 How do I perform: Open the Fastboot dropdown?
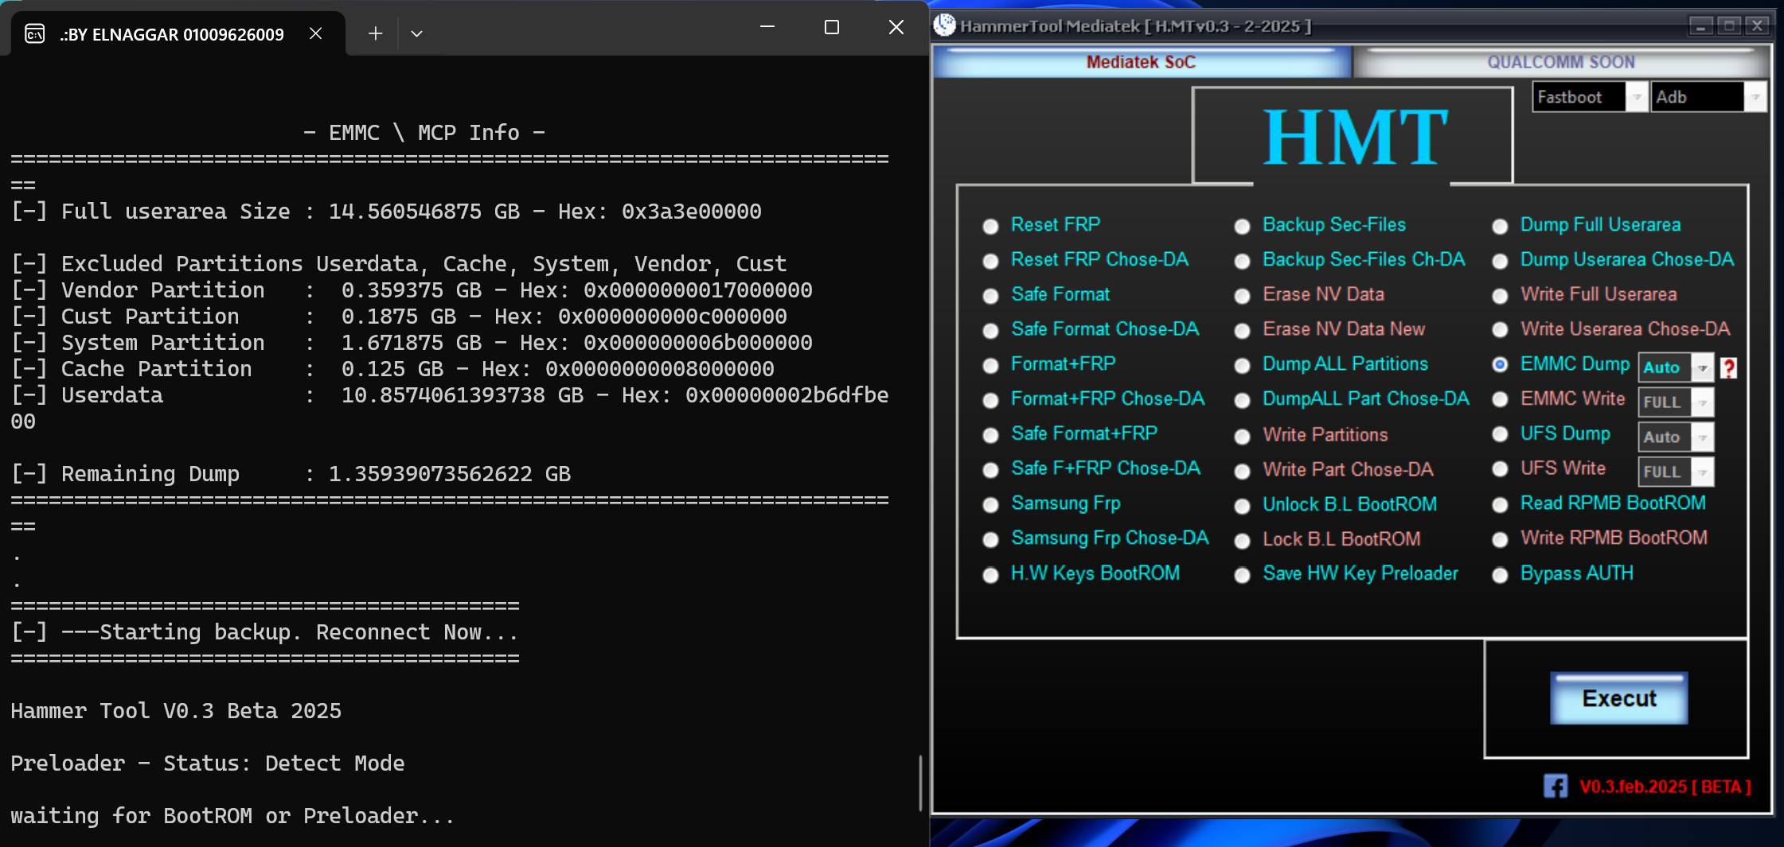(1636, 97)
